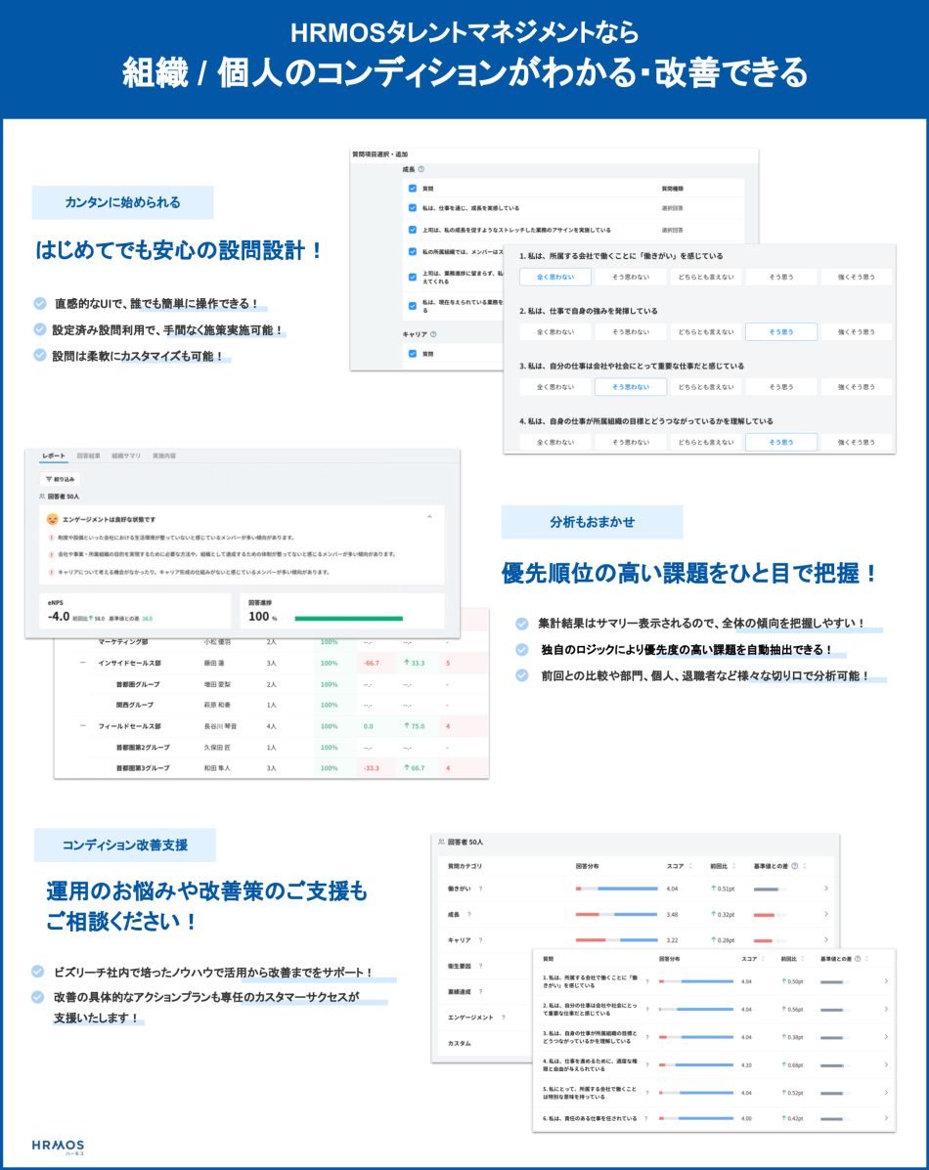Toggle the 質問 header checkbox under 成長
Screen dimensions: 929x1170
[x=413, y=189]
